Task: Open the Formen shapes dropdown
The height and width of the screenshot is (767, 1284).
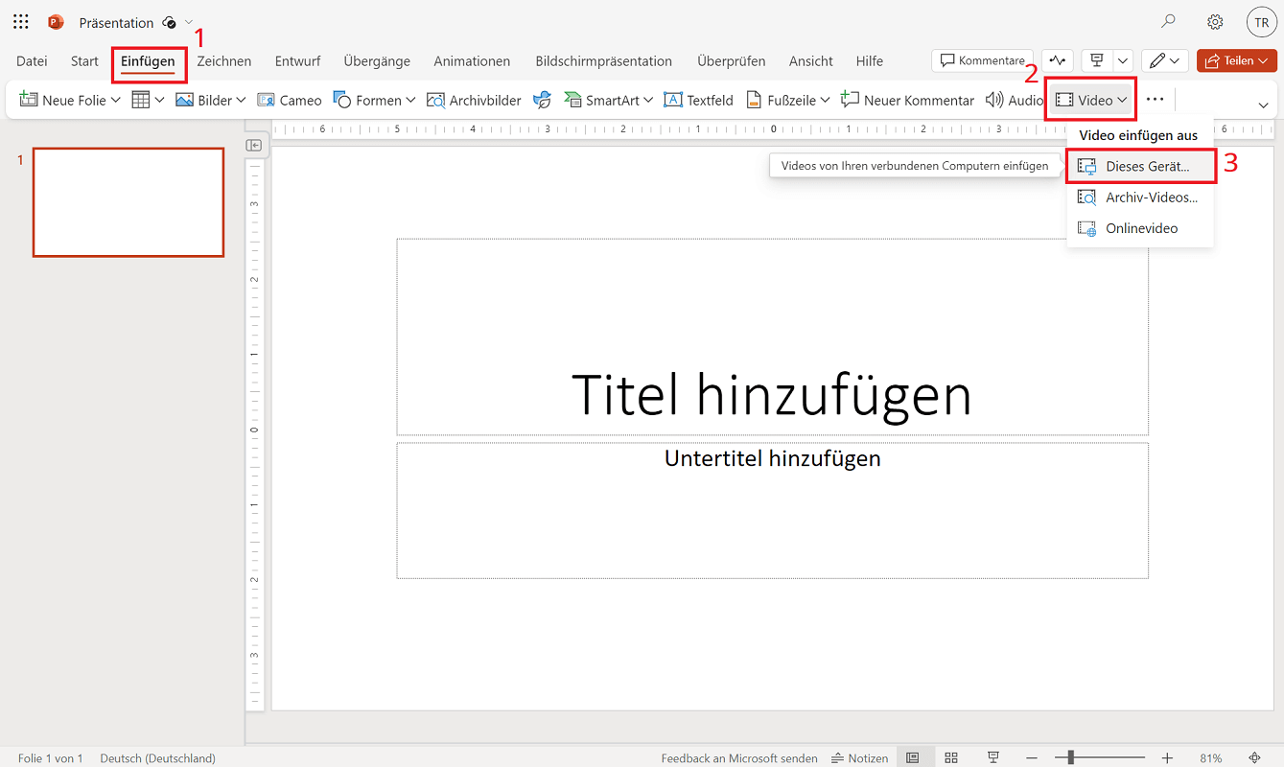Action: [x=374, y=100]
